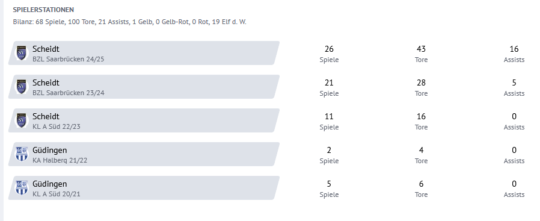The height and width of the screenshot is (221, 540).
Task: Open Scheidt BZL Saarbrücken 23/24 station
Action: tap(144, 87)
